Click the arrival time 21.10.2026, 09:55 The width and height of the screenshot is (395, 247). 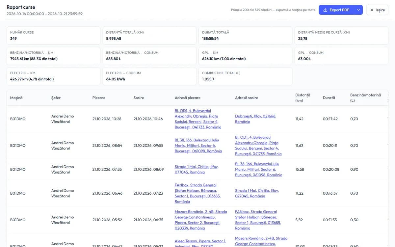point(148,146)
